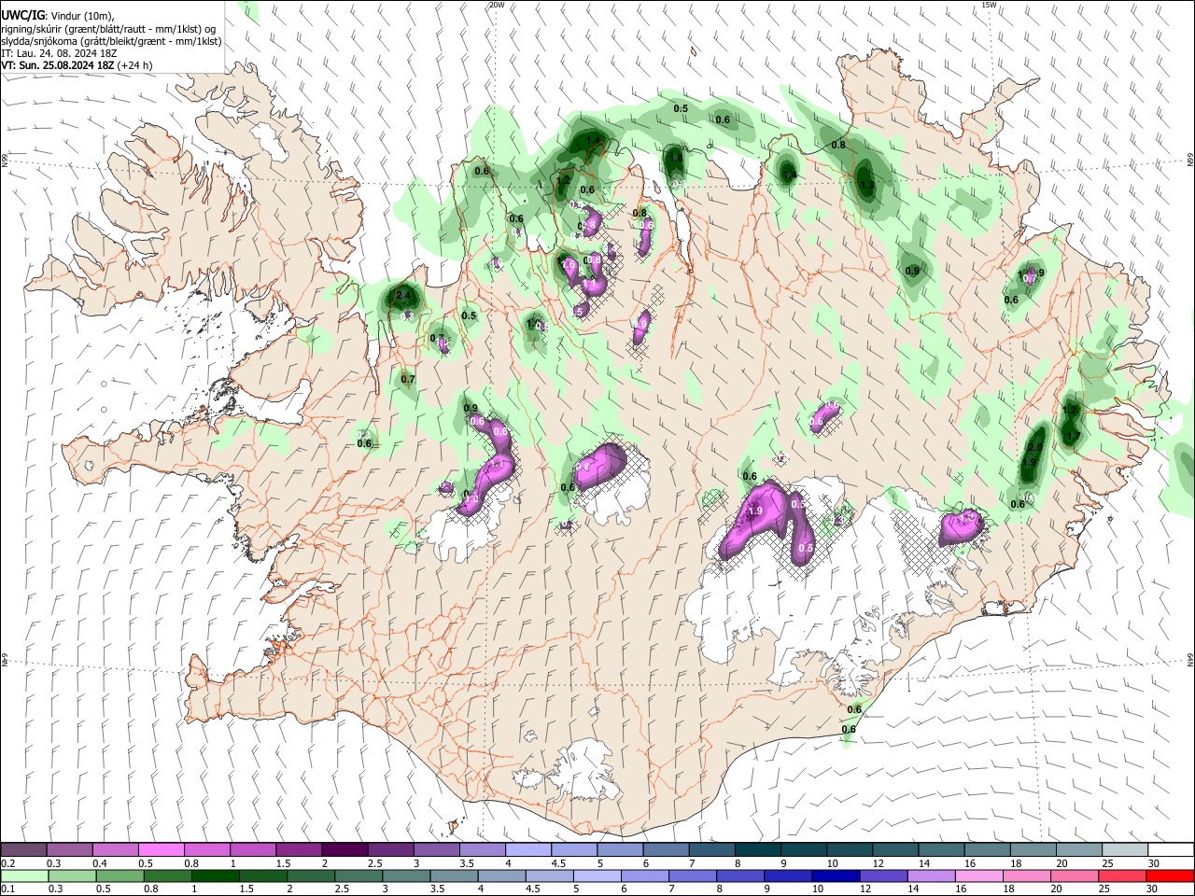The image size is (1195, 896).
Task: Click the '2.4' rainfall value on the map
Action: coord(403,295)
